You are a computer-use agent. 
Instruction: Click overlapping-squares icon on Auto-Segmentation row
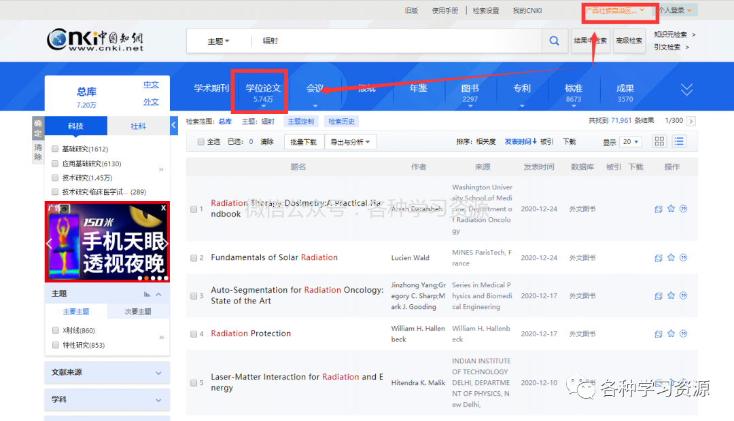click(x=658, y=295)
